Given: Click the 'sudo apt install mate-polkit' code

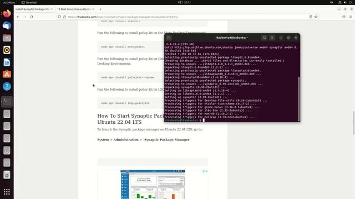Looking at the screenshot, I should click(123, 46).
